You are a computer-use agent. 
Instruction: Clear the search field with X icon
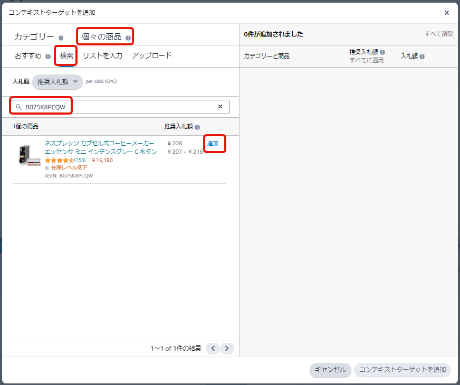click(x=221, y=107)
